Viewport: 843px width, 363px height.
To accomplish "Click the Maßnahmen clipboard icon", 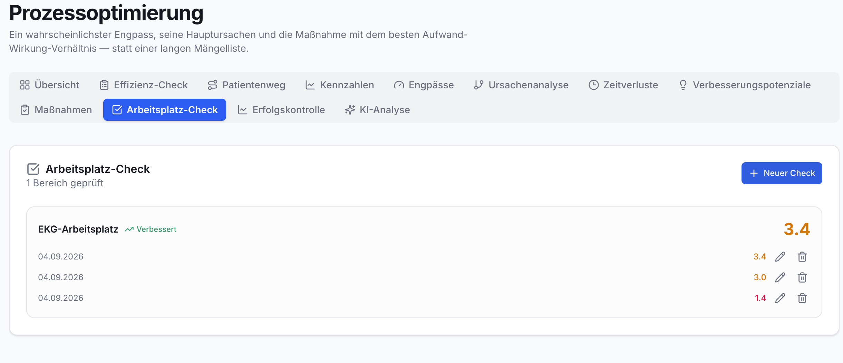I will [x=25, y=110].
